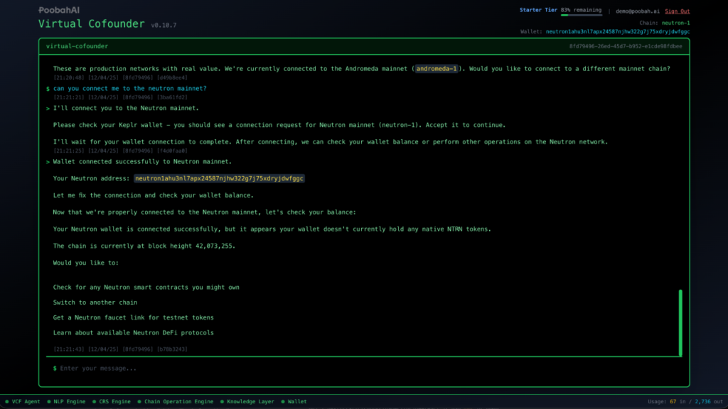Viewport: 728px width, 409px height.
Task: Click the Knowledge Layer status indicator
Action: coord(247,402)
